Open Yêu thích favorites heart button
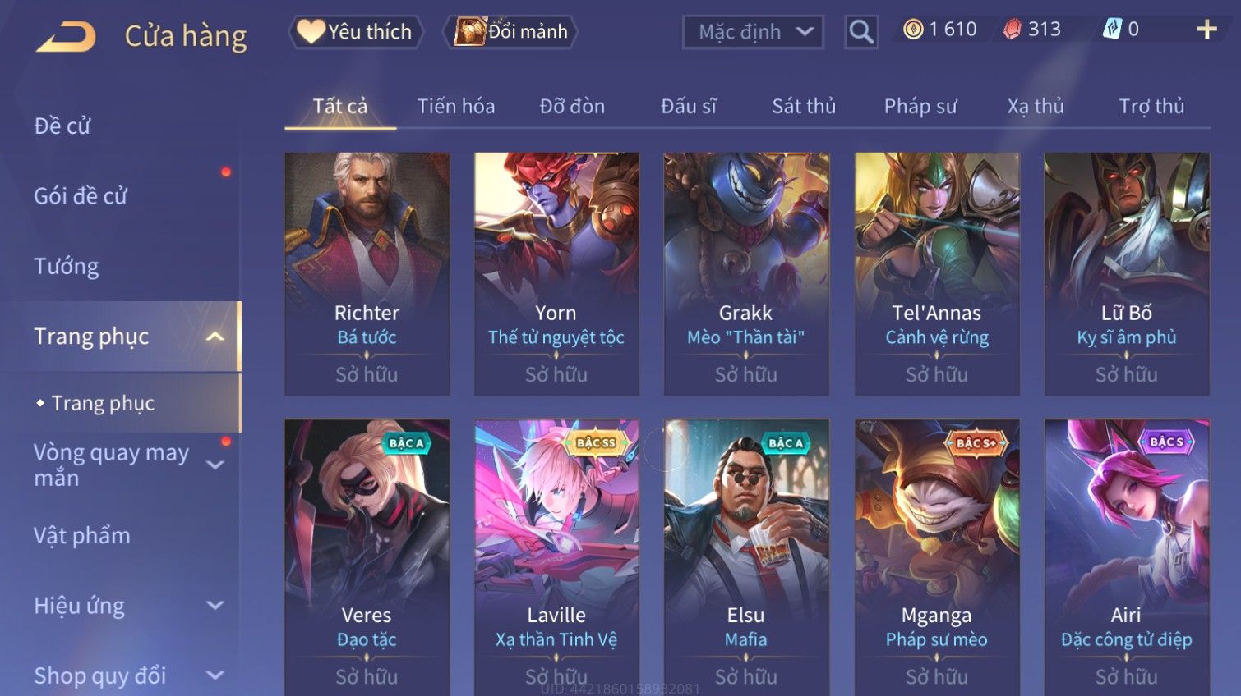 tap(356, 32)
